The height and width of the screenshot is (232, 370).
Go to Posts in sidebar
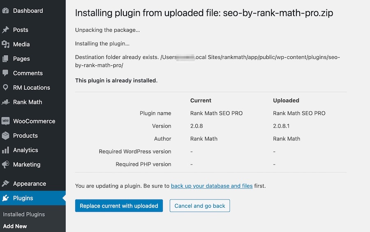click(21, 30)
